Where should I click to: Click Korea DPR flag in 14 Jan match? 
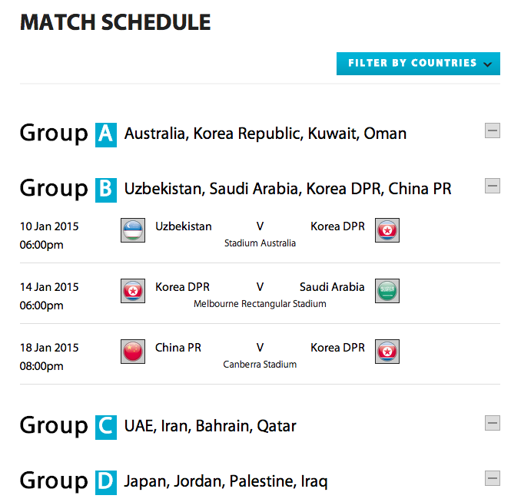pos(133,291)
